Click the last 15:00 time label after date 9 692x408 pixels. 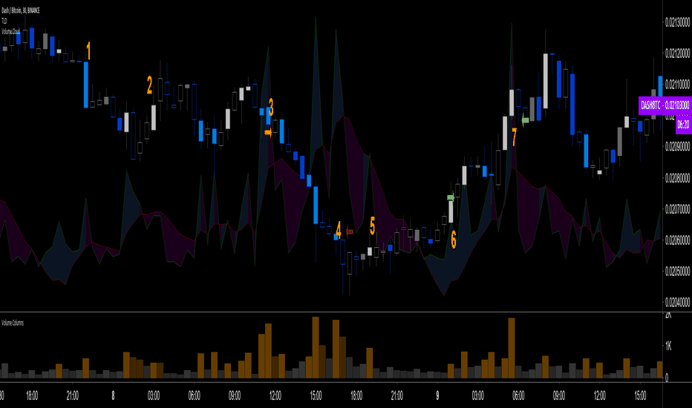pyautogui.click(x=640, y=395)
